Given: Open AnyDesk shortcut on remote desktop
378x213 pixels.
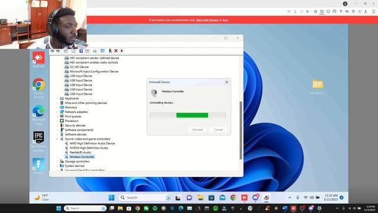Looking at the screenshot, I should (38, 60).
